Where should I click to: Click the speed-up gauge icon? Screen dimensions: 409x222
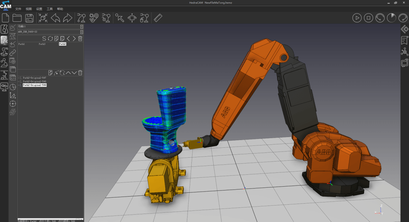(403, 18)
